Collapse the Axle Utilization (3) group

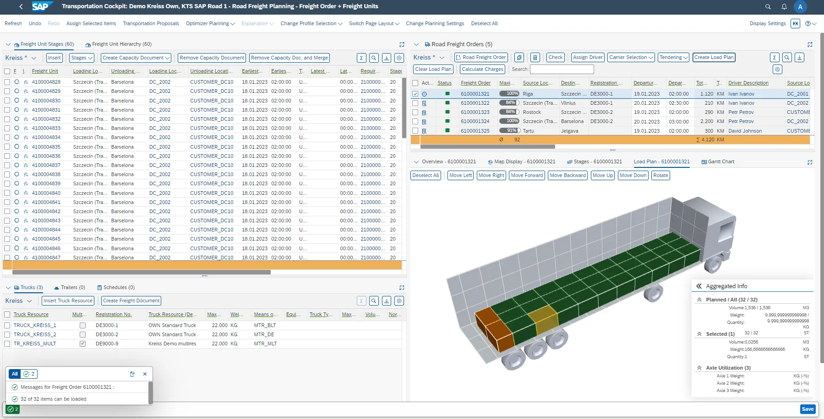pos(699,368)
